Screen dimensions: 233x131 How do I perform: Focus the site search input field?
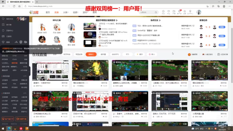coord(146,12)
